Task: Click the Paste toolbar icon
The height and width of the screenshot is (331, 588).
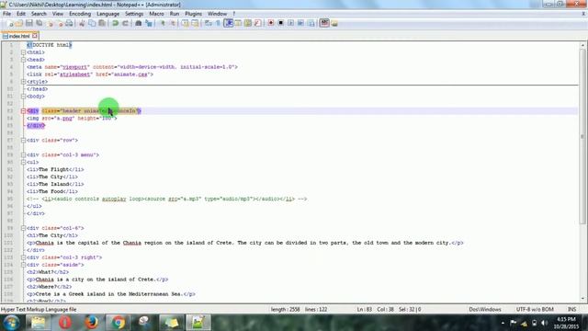Action: pyautogui.click(x=102, y=23)
